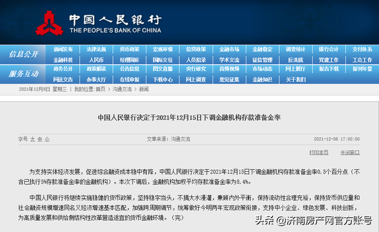Select 经理国库 in navigation
This screenshot has height=232, width=379.
click(129, 60)
